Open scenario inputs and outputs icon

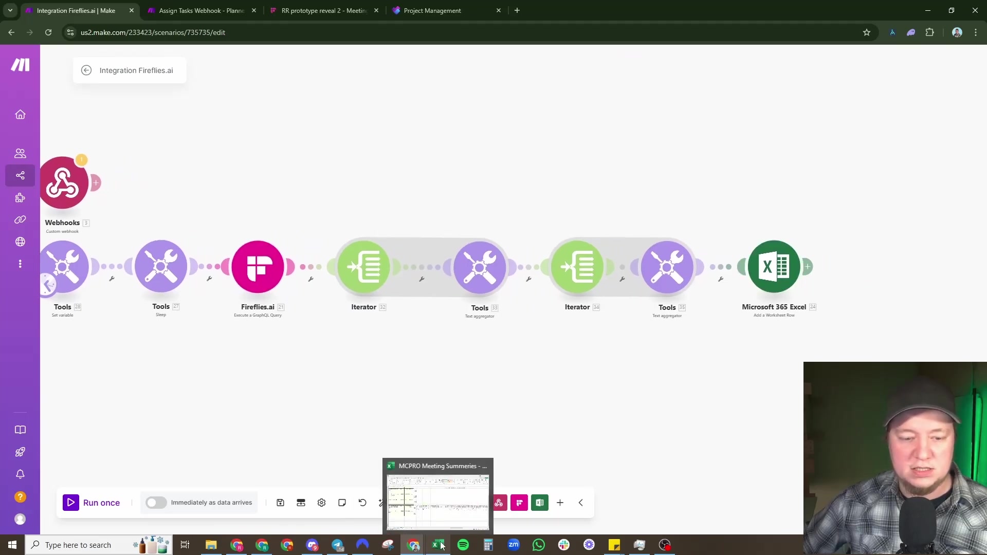coord(301,503)
